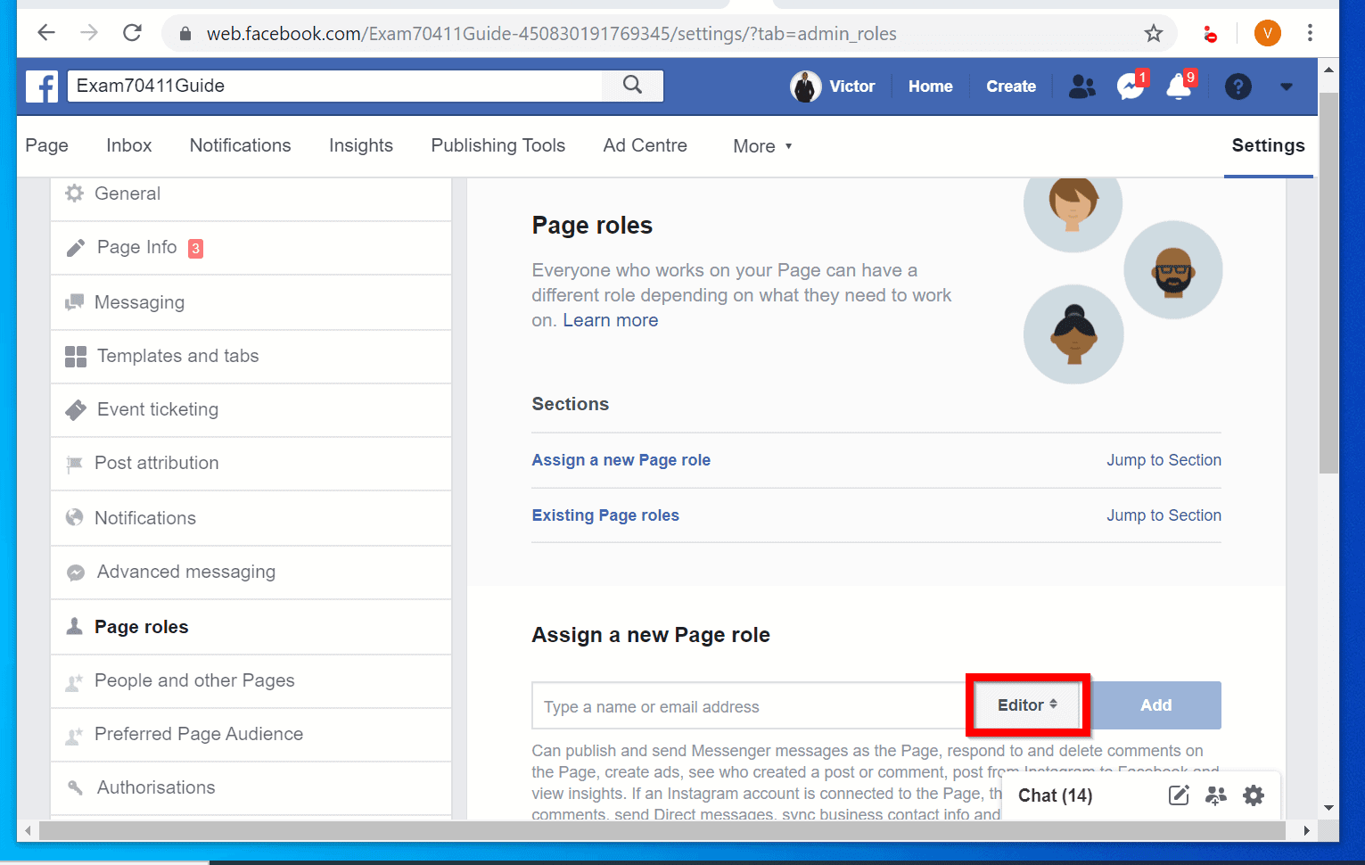Open Chrome's three-dot menu
Screen dimensions: 1365x865
[x=1310, y=33]
